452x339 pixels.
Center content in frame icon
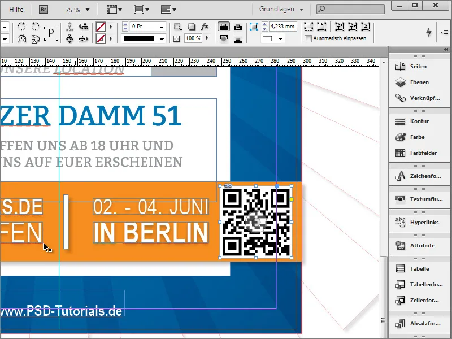click(x=366, y=27)
